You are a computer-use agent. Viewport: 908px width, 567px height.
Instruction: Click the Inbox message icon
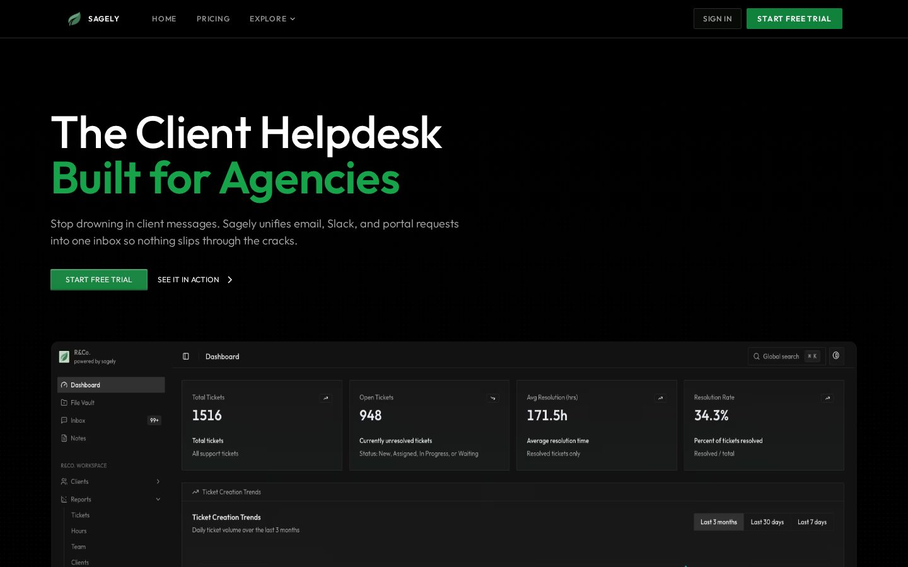[64, 420]
